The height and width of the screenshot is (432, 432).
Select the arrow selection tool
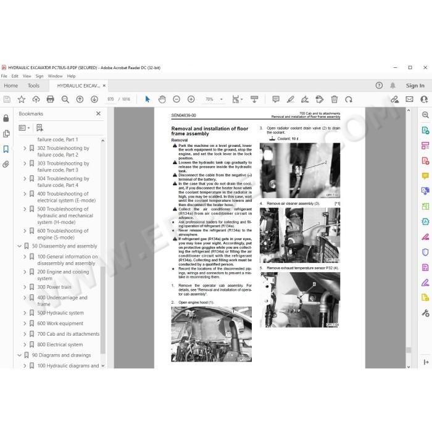click(x=147, y=99)
